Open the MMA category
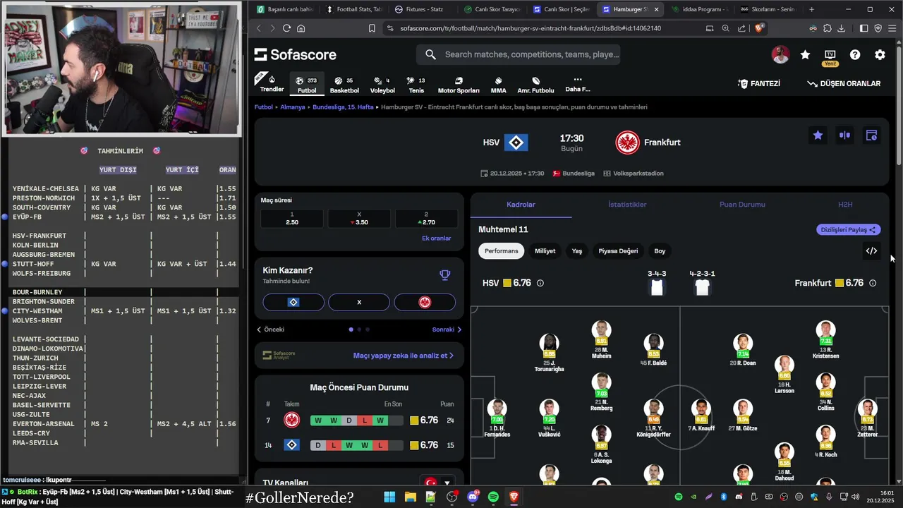 (498, 85)
